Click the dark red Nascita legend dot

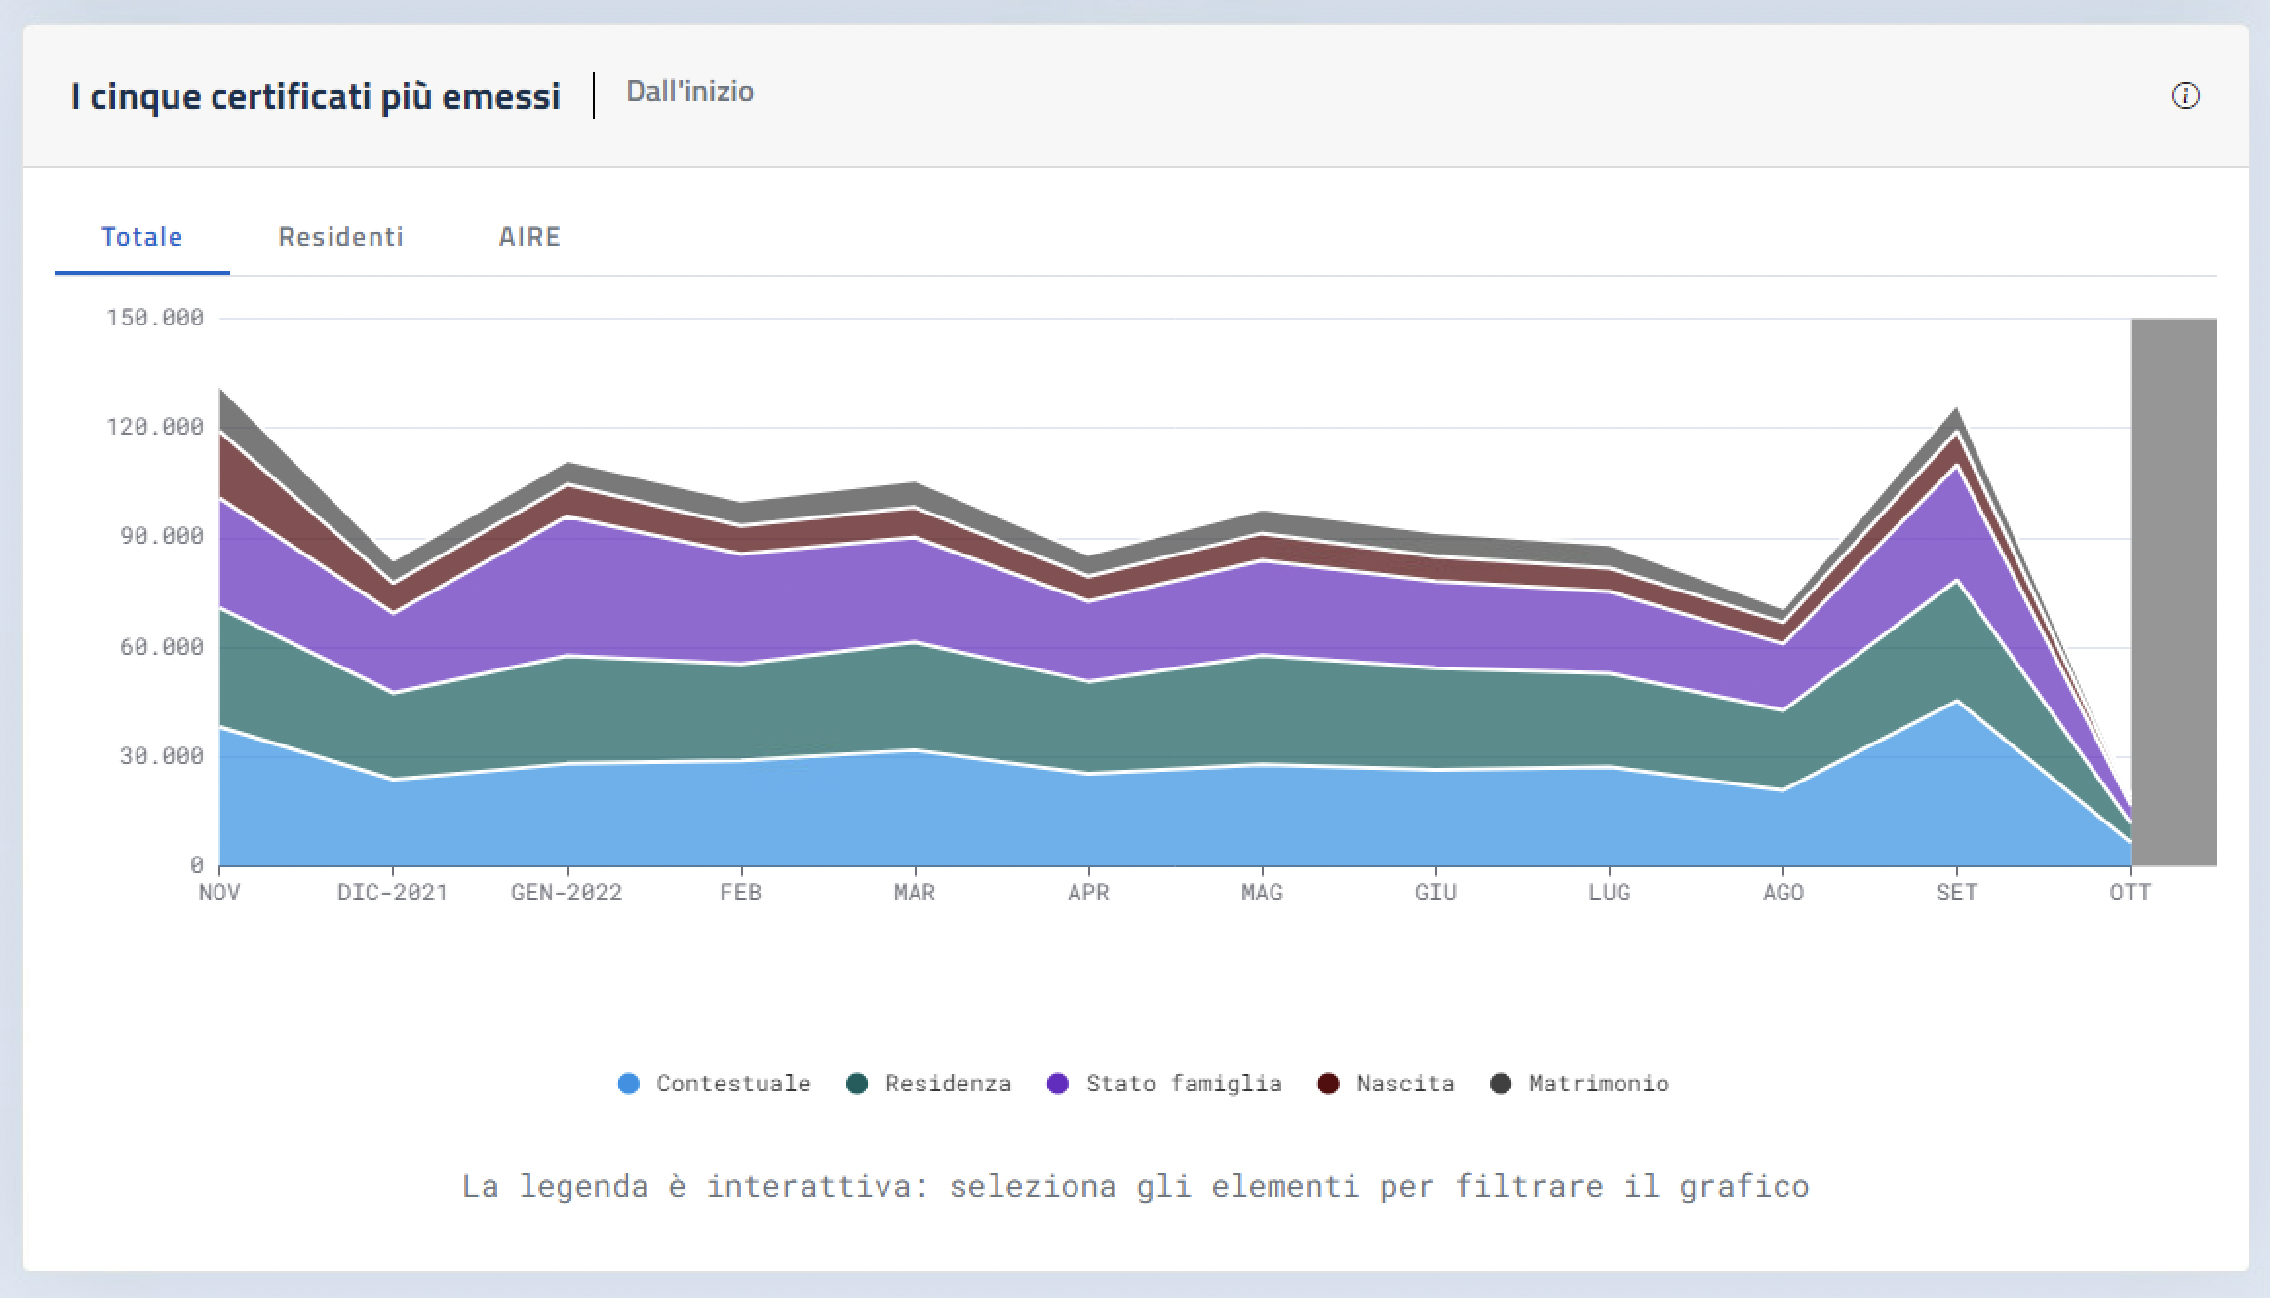(1329, 1083)
